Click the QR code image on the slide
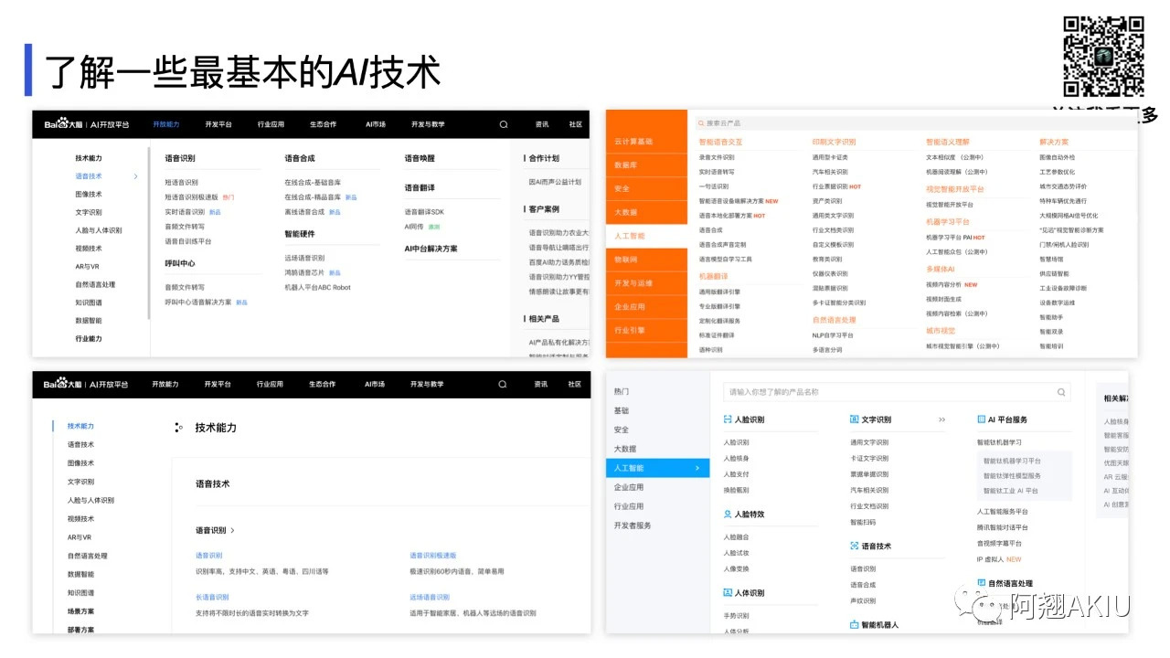 pos(1103,56)
